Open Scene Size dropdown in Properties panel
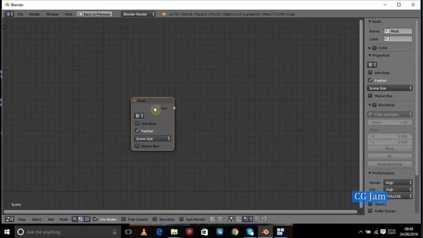Image resolution: width=423 pixels, height=238 pixels. 389,88
